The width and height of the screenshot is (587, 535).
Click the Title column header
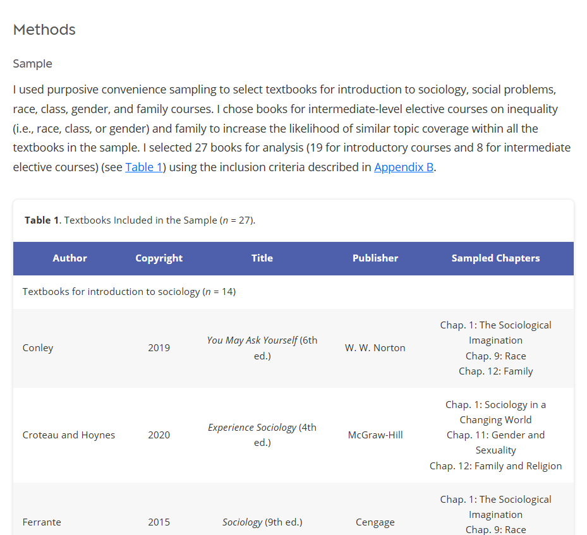click(x=262, y=258)
